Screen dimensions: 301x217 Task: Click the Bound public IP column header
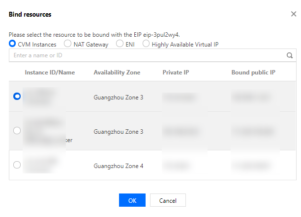[x=253, y=72]
